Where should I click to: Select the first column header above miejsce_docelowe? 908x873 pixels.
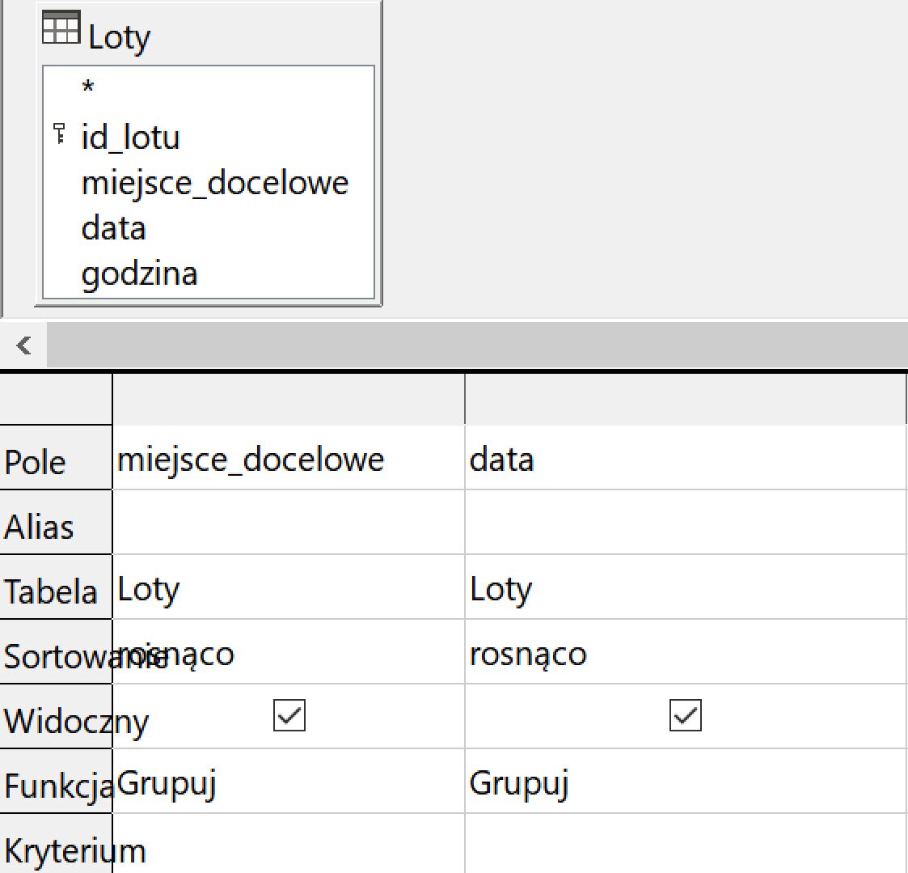click(288, 399)
